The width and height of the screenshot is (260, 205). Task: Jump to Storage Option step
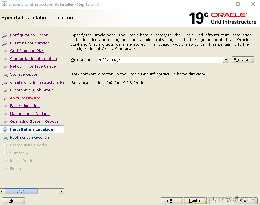coord(24,74)
